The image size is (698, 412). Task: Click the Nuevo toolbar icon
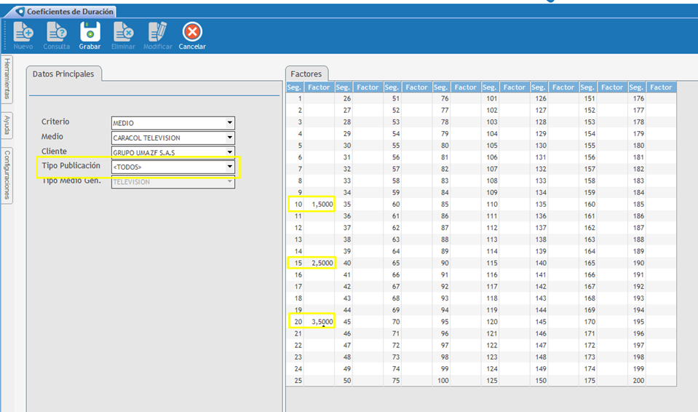(23, 32)
